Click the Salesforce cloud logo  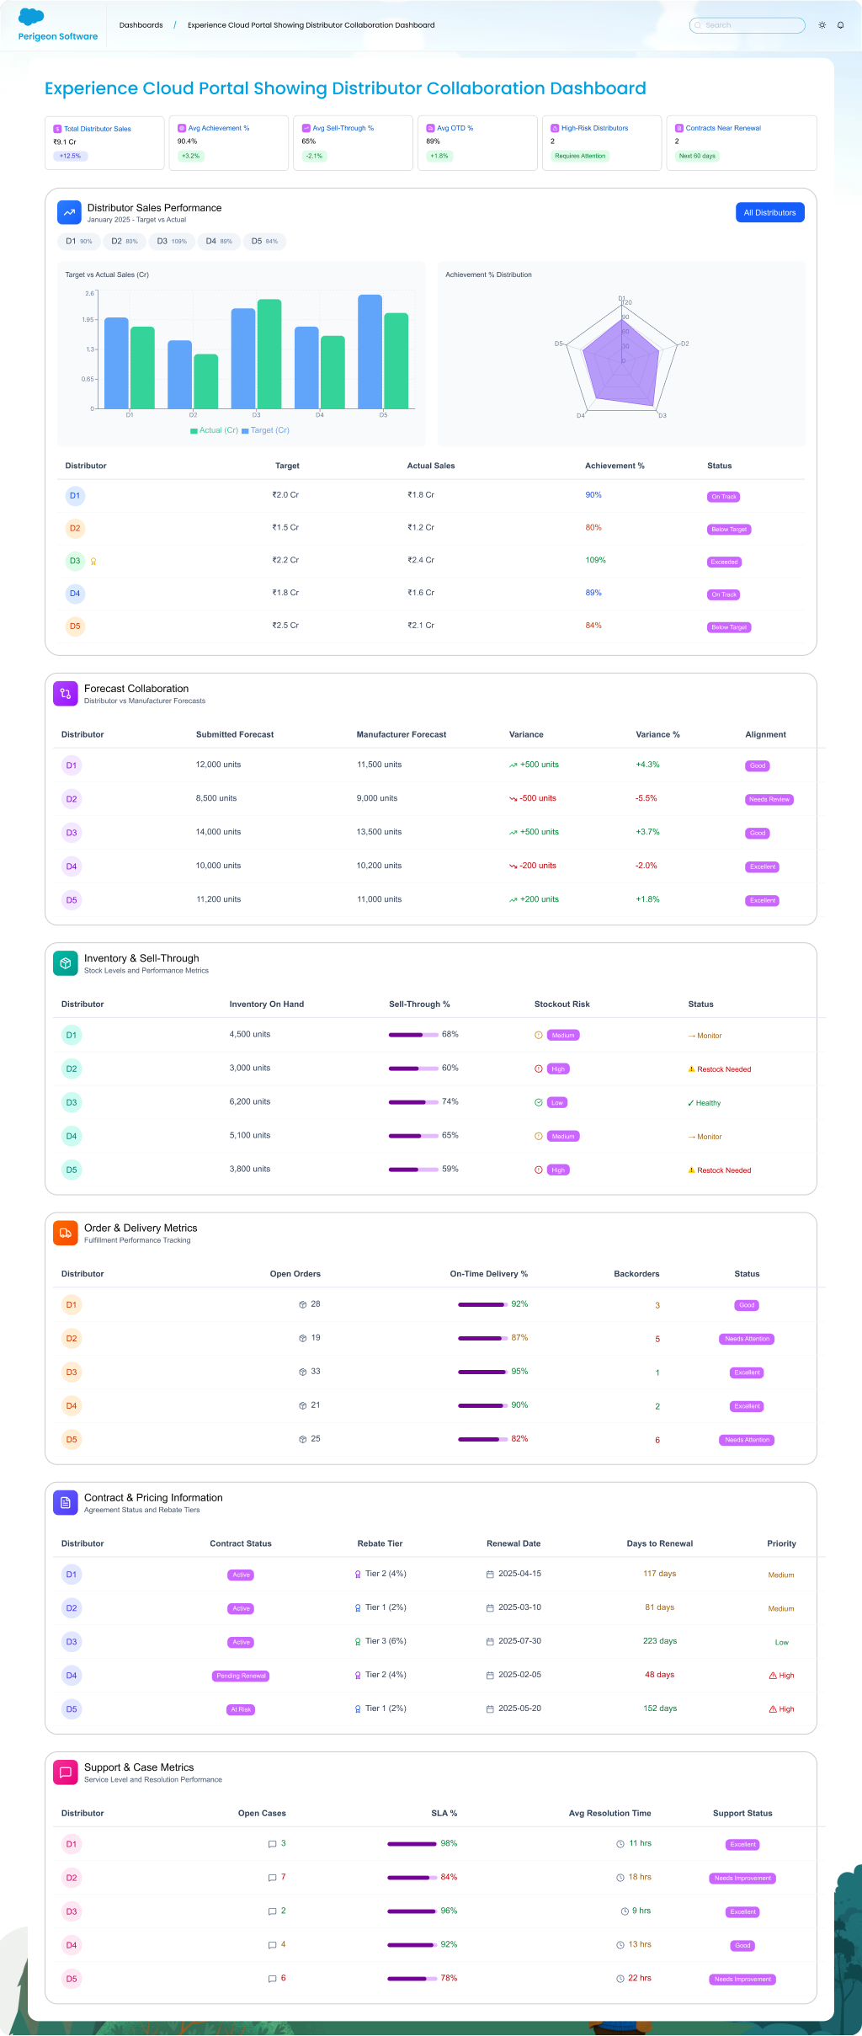click(31, 17)
